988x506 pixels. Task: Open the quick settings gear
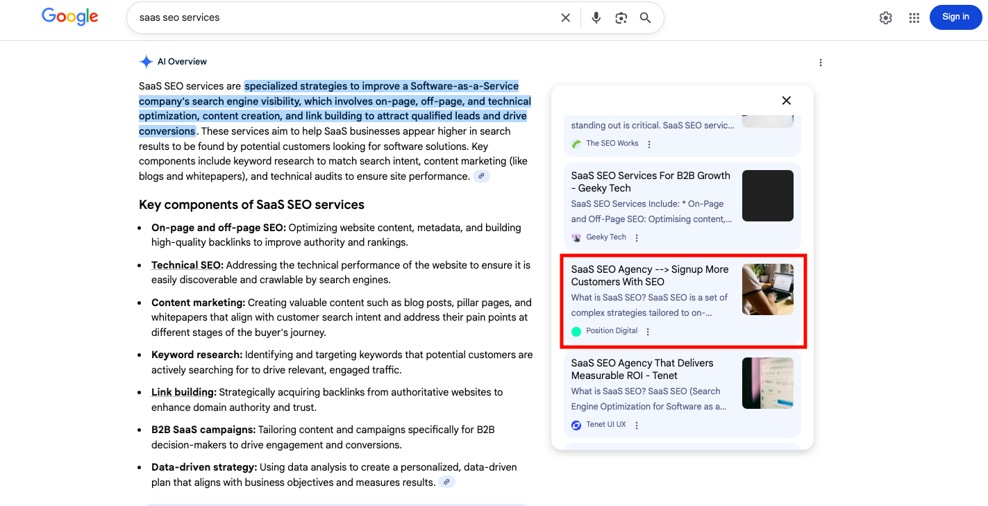pos(885,17)
